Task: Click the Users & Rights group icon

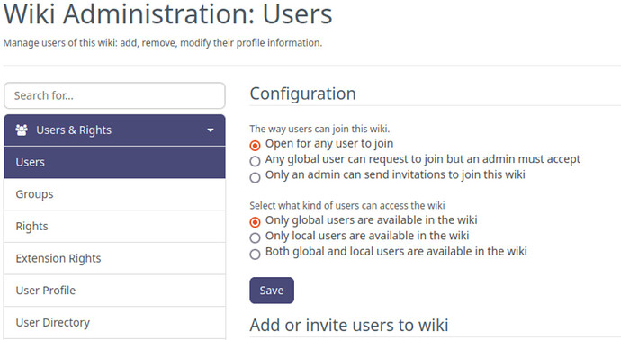Action: [22, 130]
